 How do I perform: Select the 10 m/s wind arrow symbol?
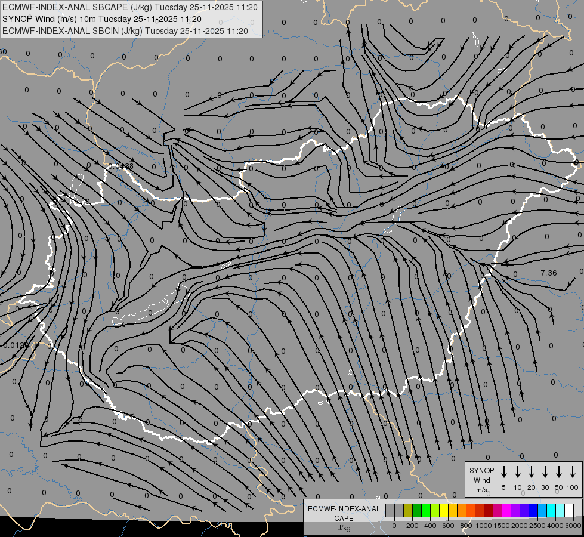pyautogui.click(x=518, y=472)
